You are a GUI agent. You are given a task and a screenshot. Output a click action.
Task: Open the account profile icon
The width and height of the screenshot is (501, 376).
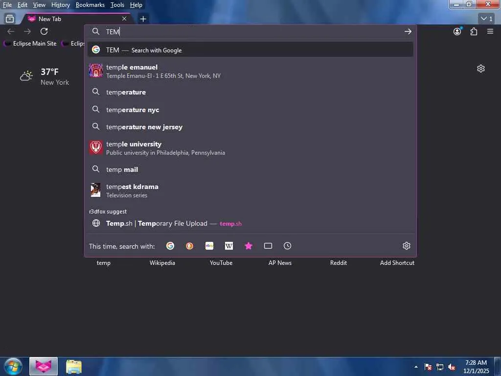point(457,31)
